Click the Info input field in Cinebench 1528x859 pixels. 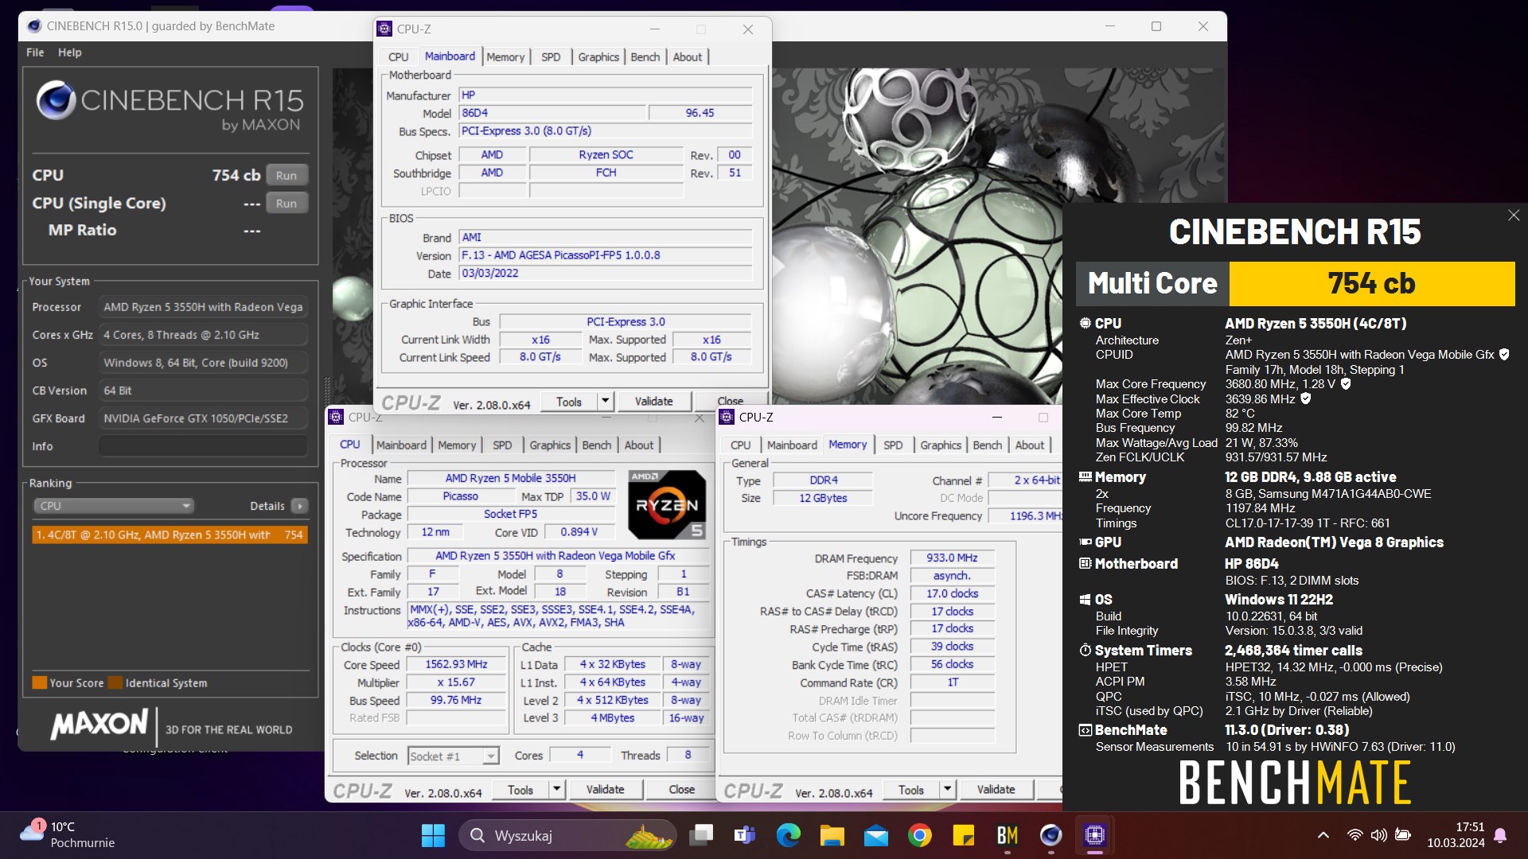(x=203, y=446)
